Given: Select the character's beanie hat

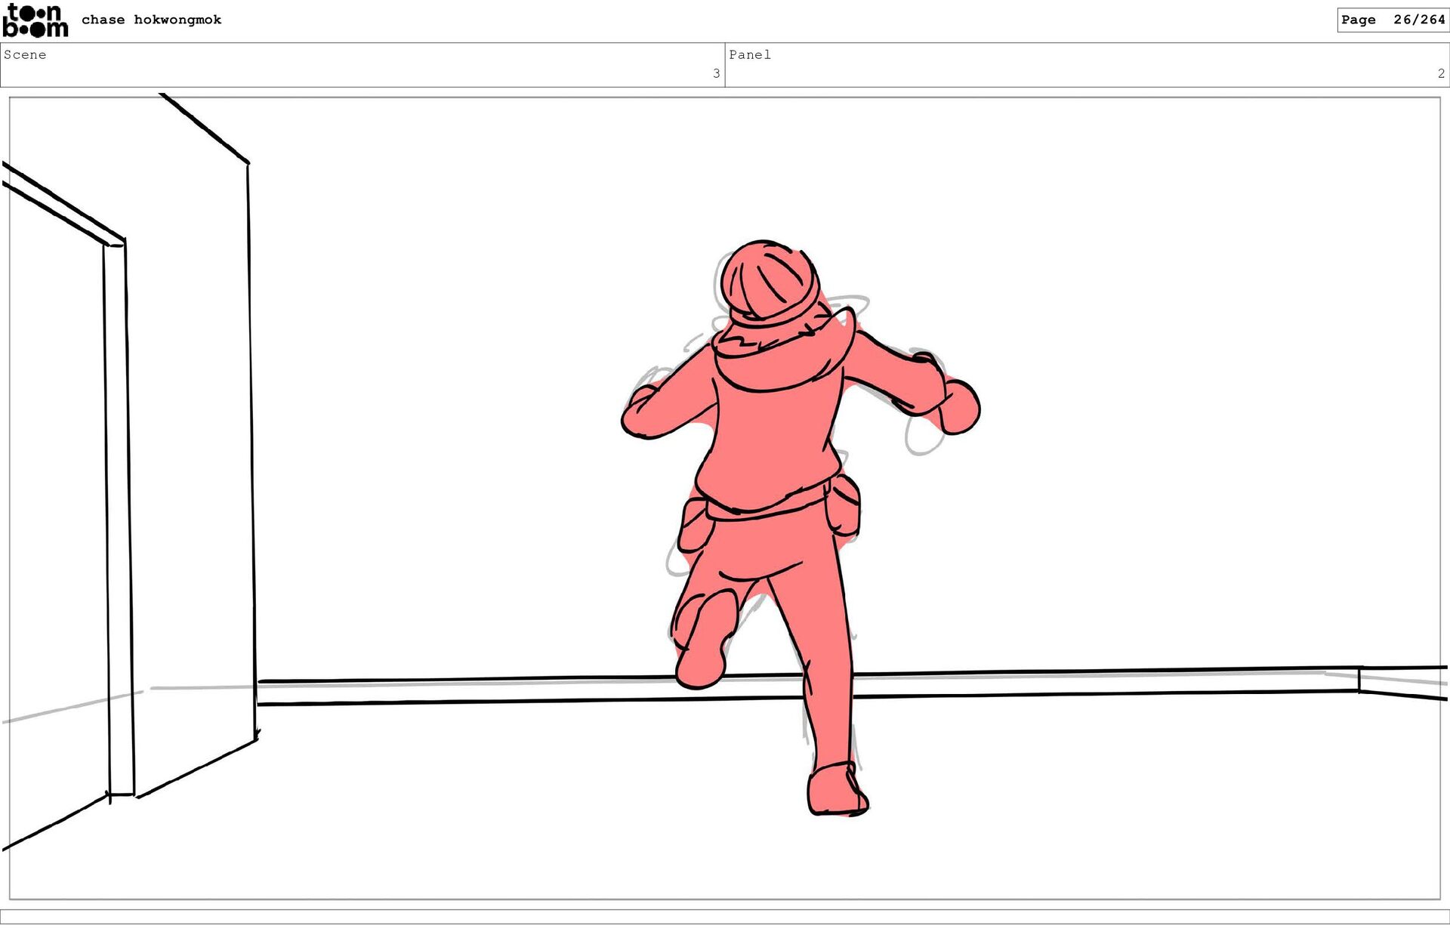Looking at the screenshot, I should tap(769, 281).
